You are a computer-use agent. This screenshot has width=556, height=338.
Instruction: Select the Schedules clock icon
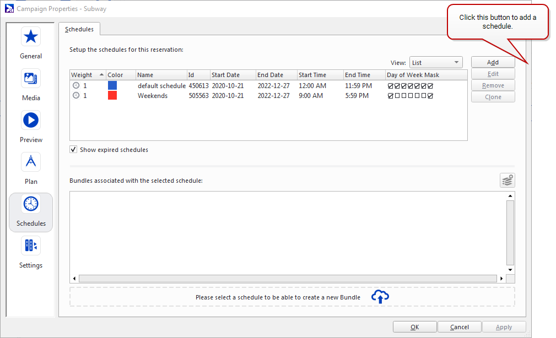coord(31,204)
